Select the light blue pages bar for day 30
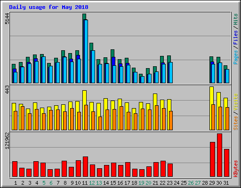This screenshot has width=241, height=188. tap(220, 73)
